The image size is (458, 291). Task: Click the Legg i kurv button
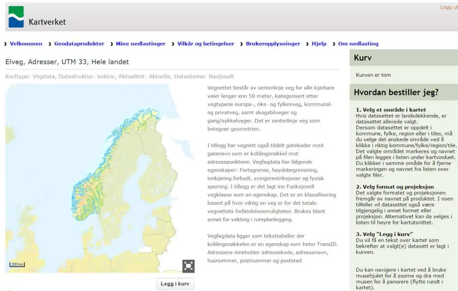click(x=175, y=284)
